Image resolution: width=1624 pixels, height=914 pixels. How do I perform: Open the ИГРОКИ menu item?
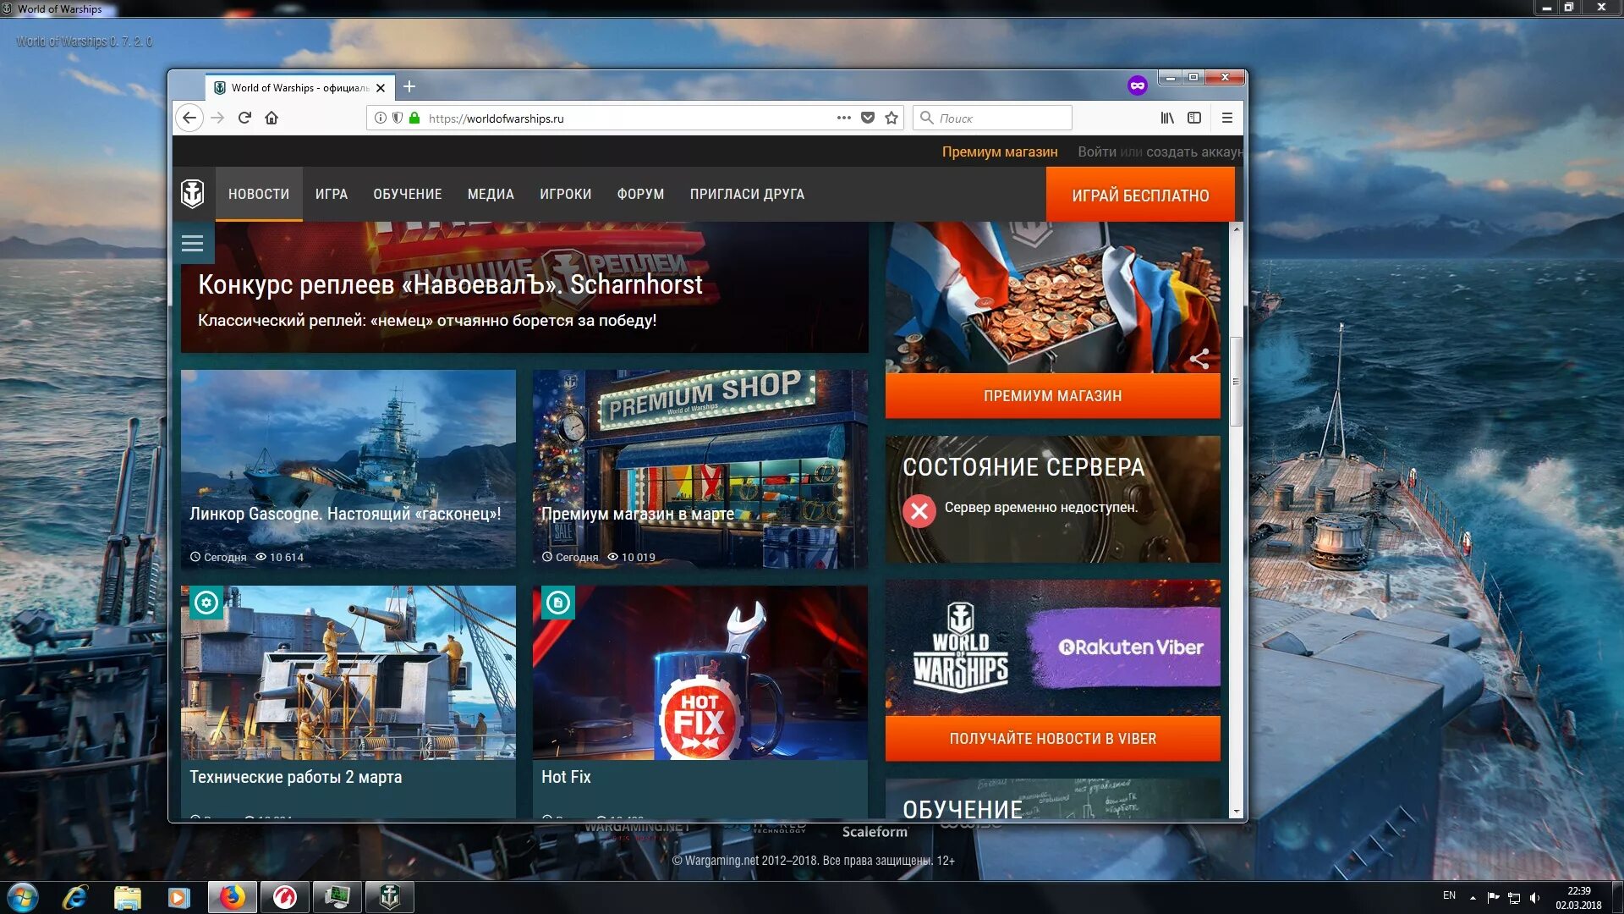[566, 194]
